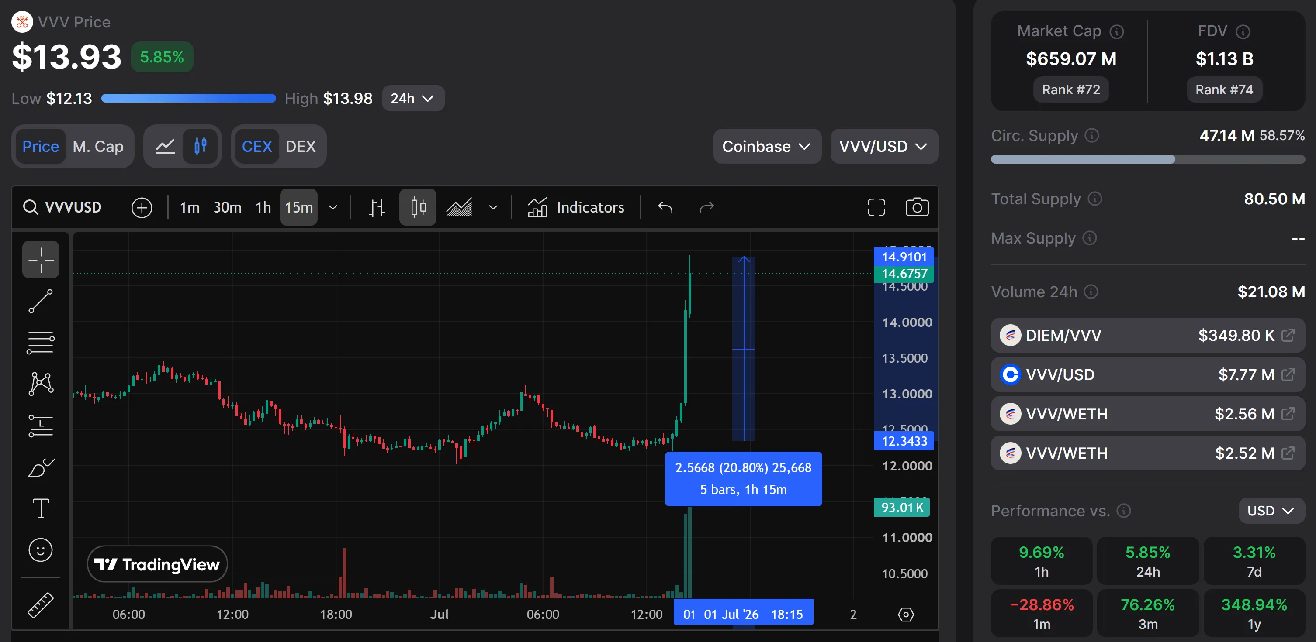Viewport: 1316px width, 642px height.
Task: Show FDV info tooltip
Action: tap(1243, 31)
